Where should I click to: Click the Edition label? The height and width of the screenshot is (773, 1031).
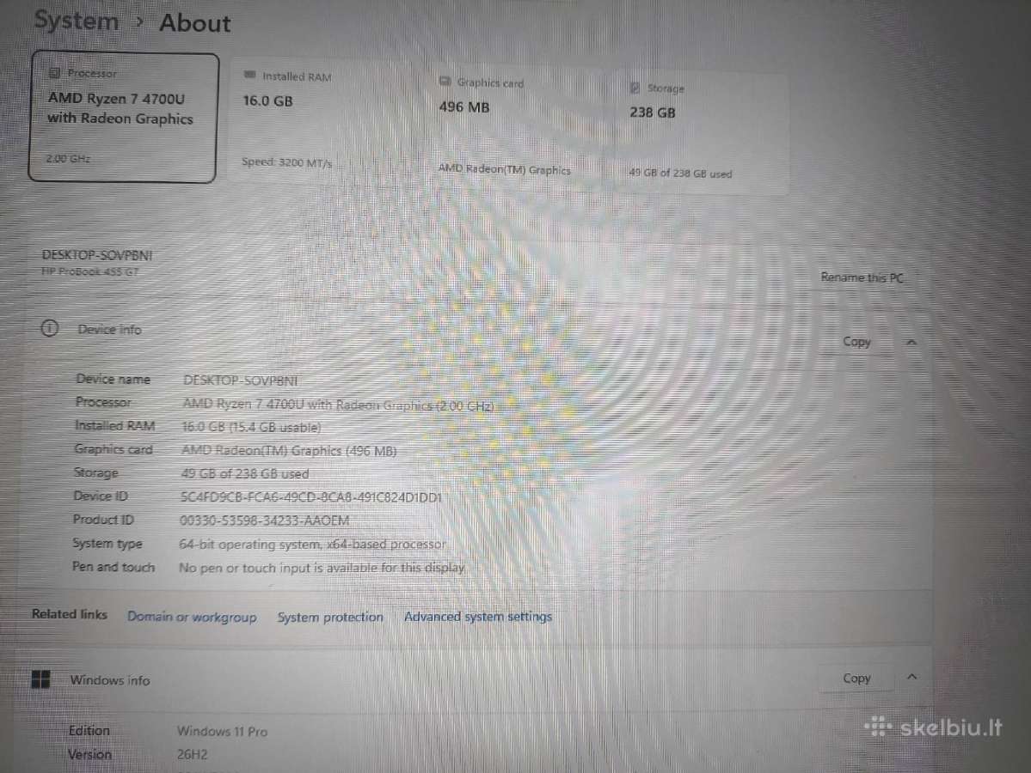tap(89, 730)
